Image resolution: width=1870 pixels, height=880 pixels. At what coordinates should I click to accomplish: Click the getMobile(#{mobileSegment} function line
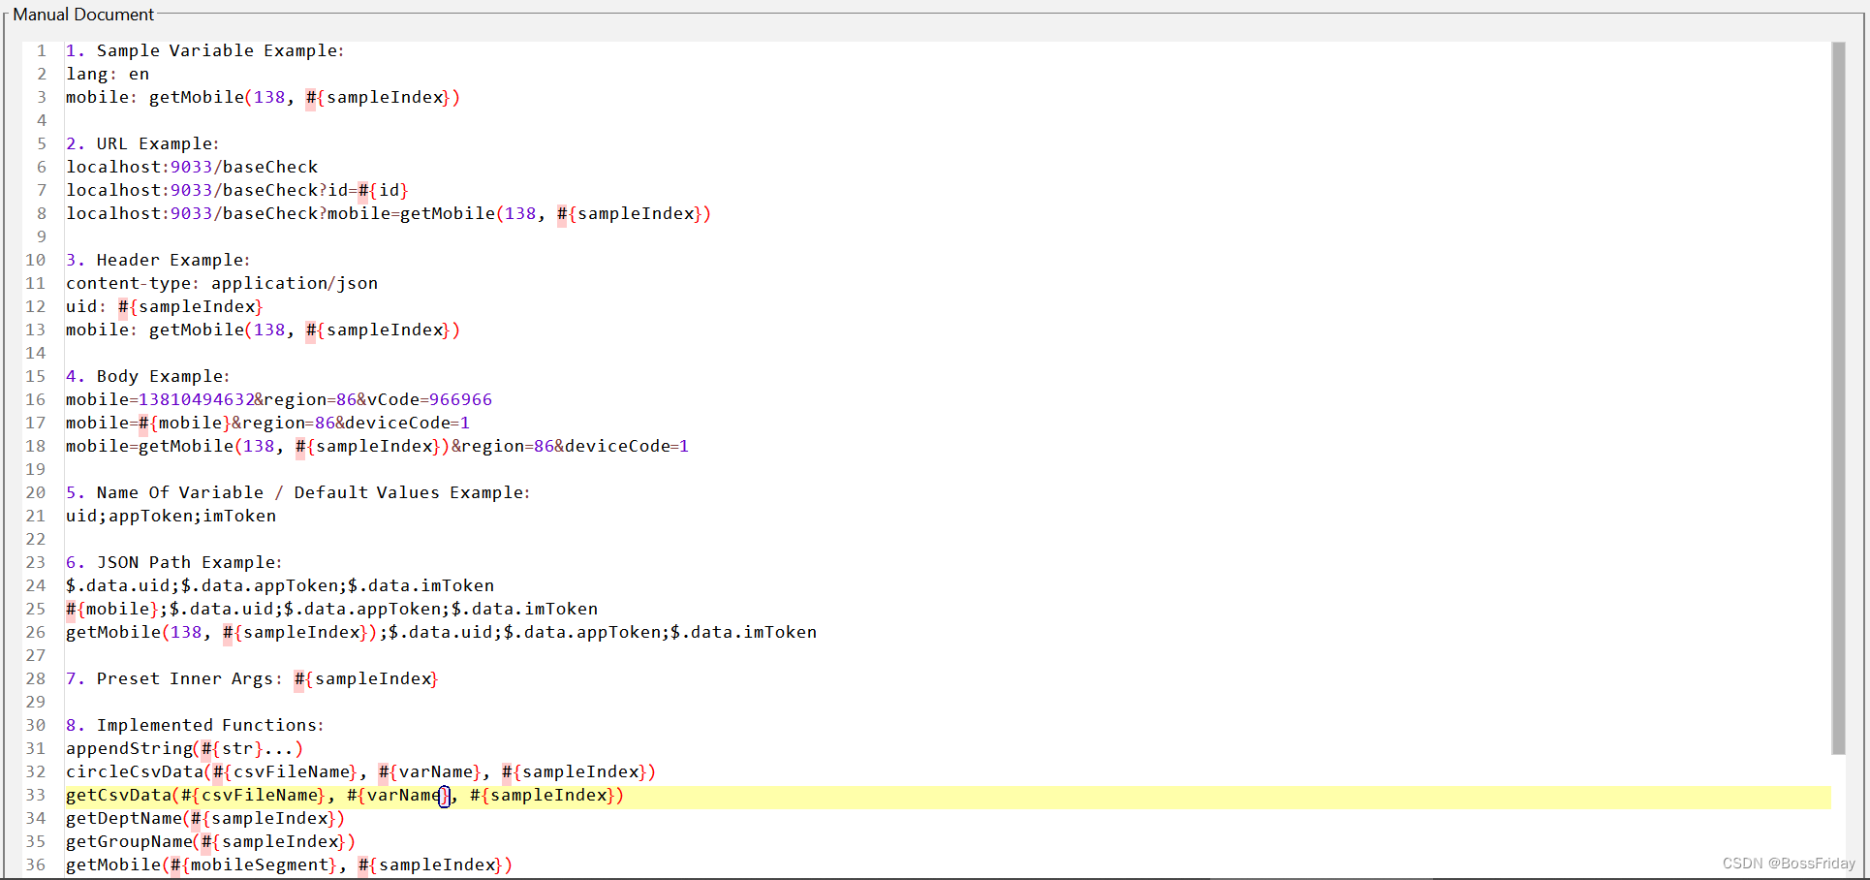point(289,864)
